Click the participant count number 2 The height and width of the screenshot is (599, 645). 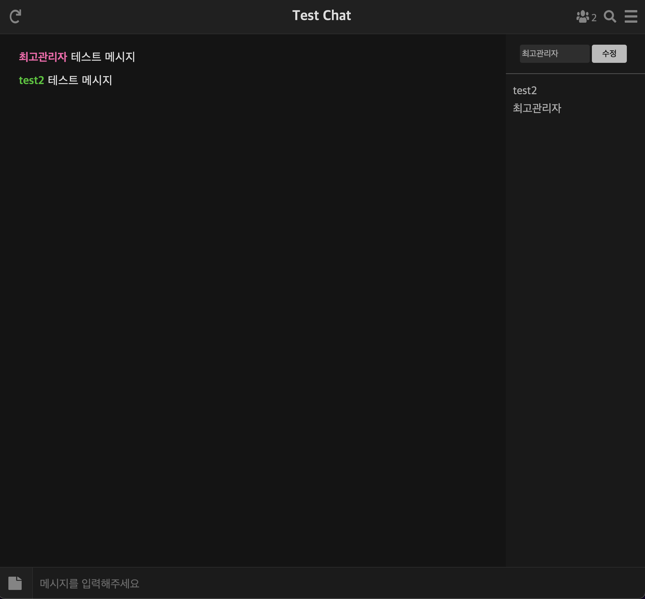594,17
